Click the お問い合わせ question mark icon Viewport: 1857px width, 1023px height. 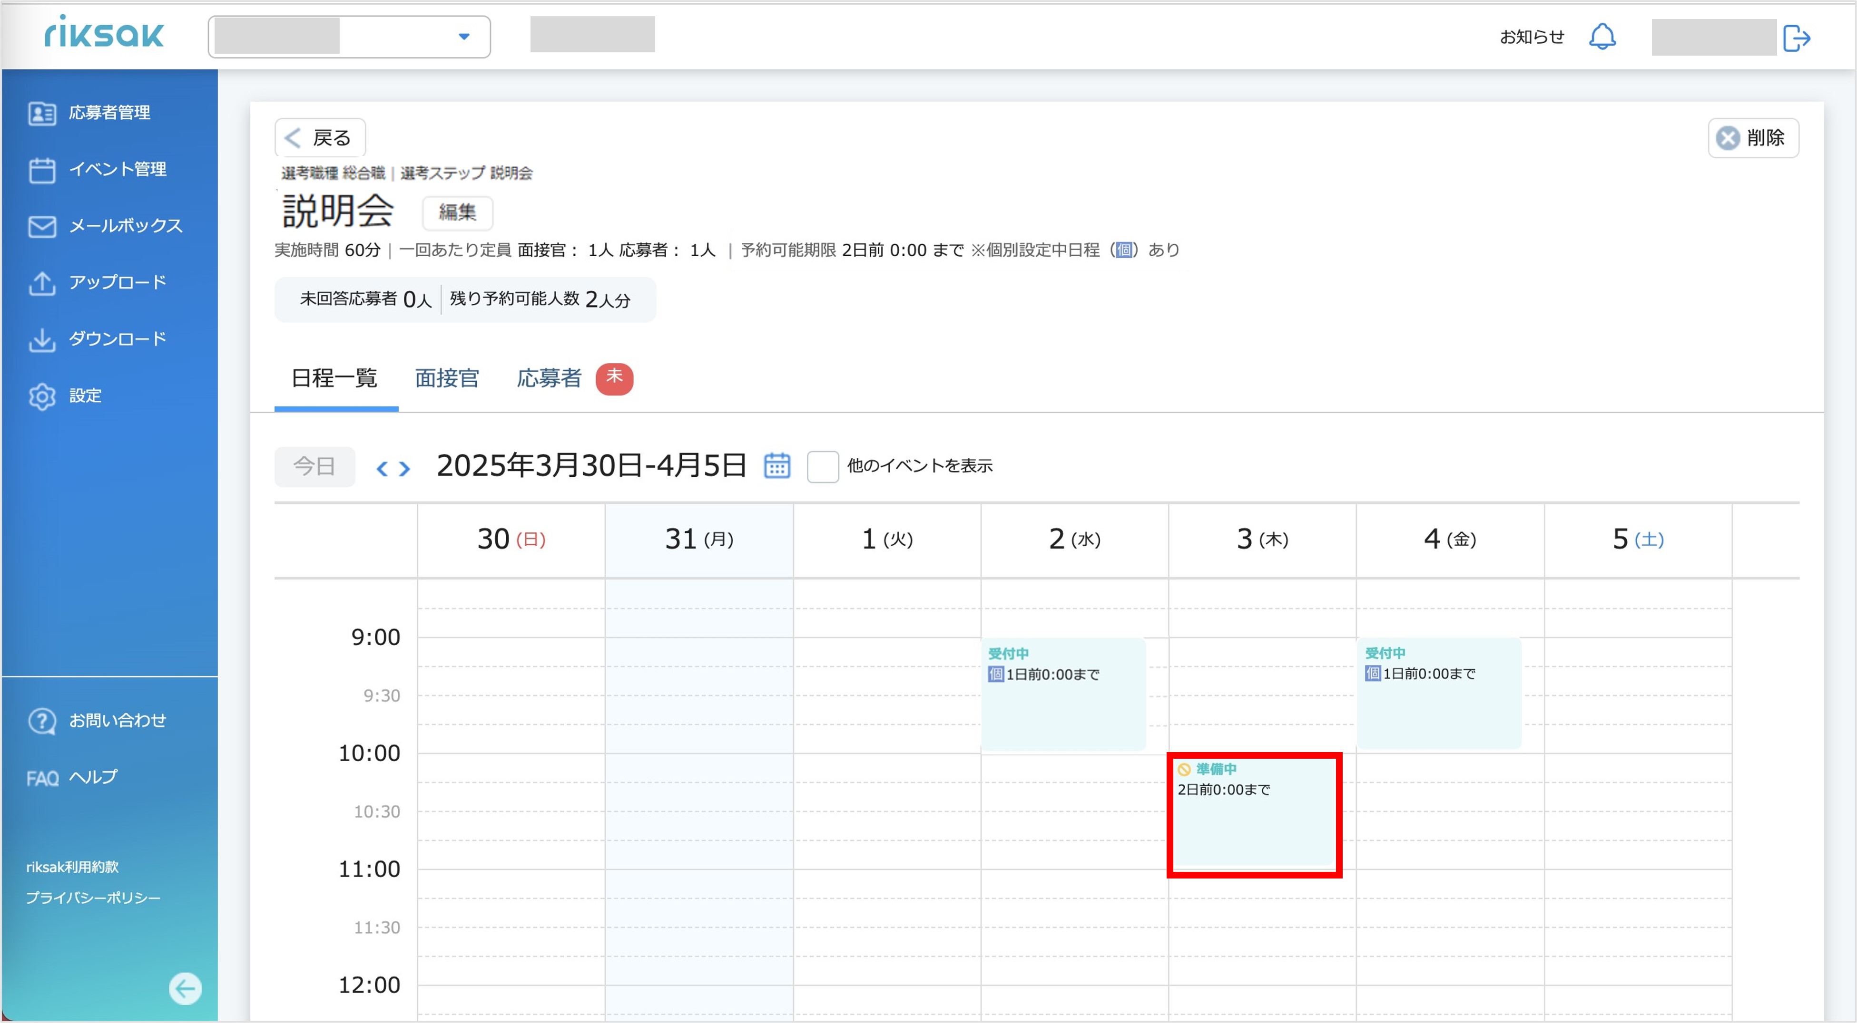42,721
